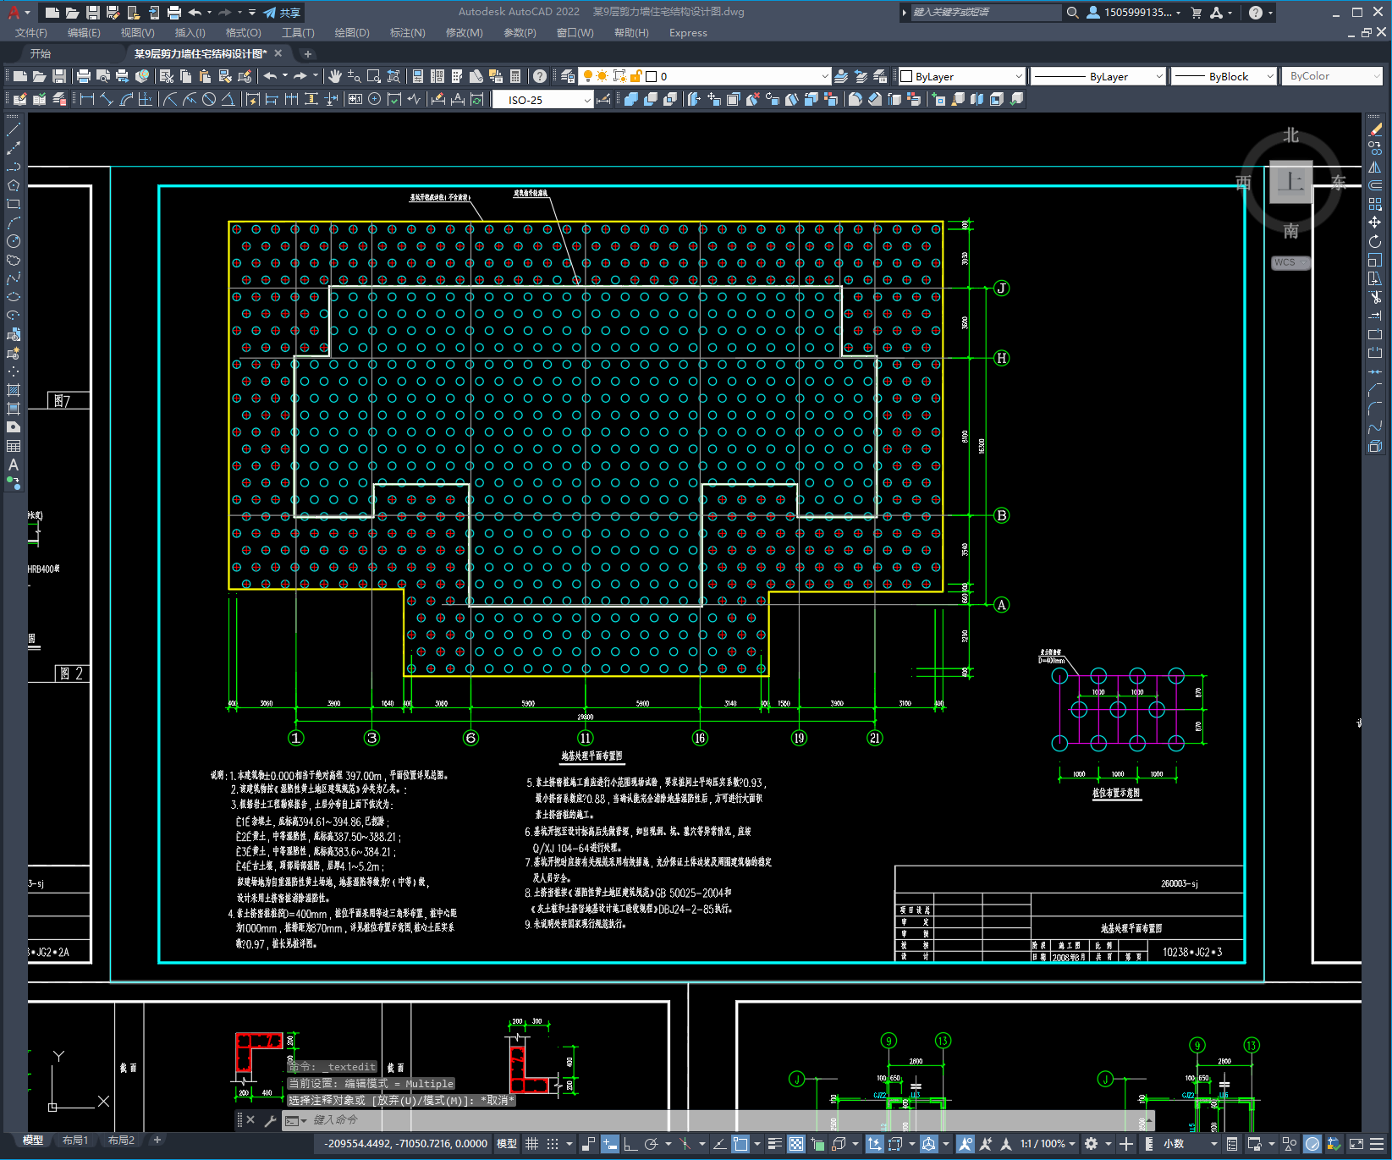Select the Angular dimension tool
The height and width of the screenshot is (1160, 1392).
(x=228, y=100)
